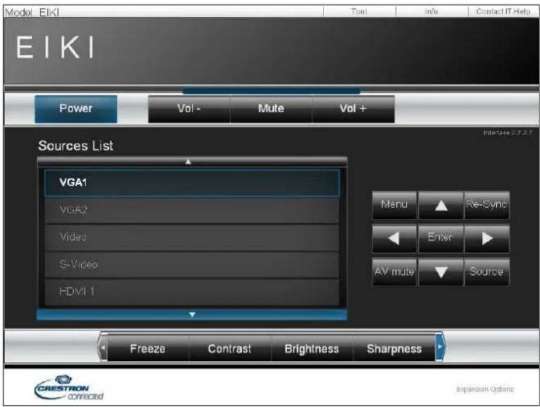The image size is (540, 407).
Task: Open Expansion Options link
Action: click(x=485, y=389)
